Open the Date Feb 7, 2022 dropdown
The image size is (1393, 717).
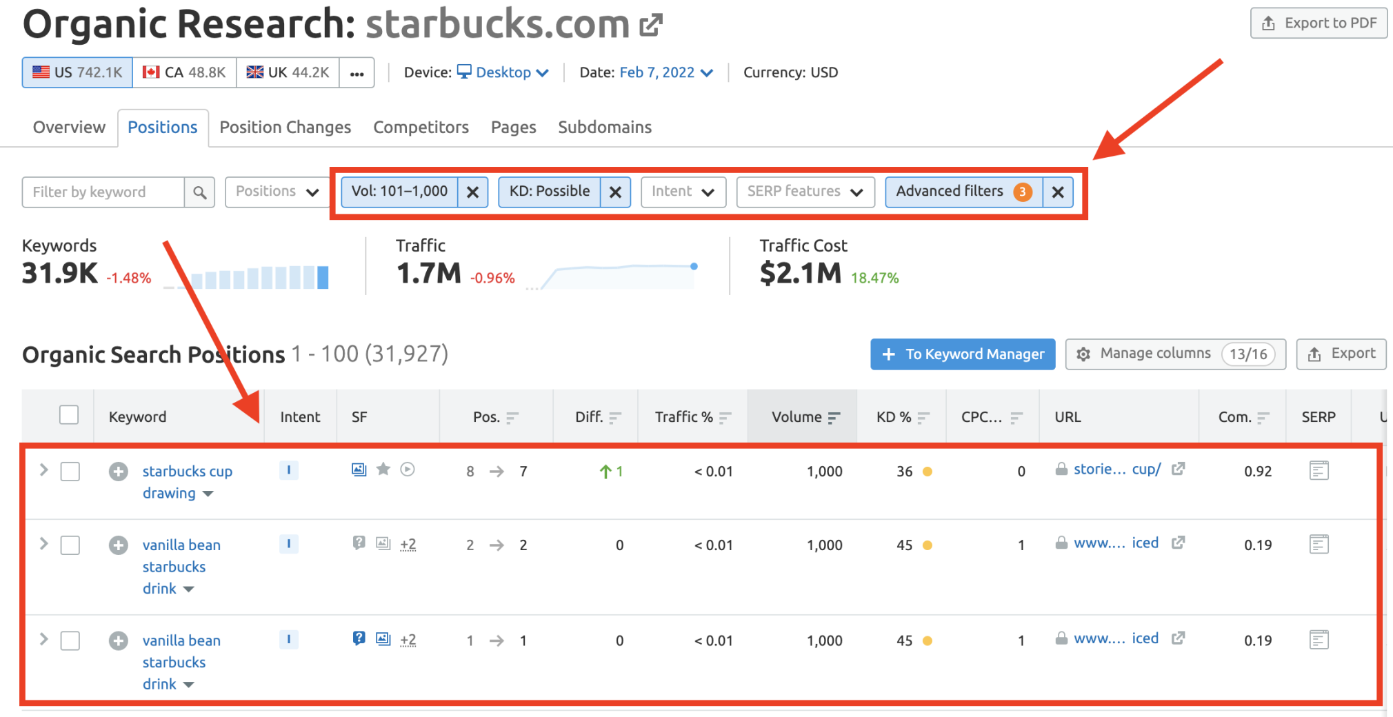pyautogui.click(x=666, y=72)
